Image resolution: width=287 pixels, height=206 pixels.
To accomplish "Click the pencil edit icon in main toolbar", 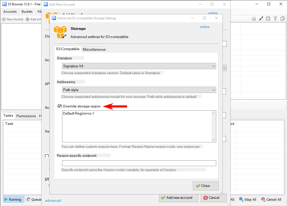I will click(261, 18).
